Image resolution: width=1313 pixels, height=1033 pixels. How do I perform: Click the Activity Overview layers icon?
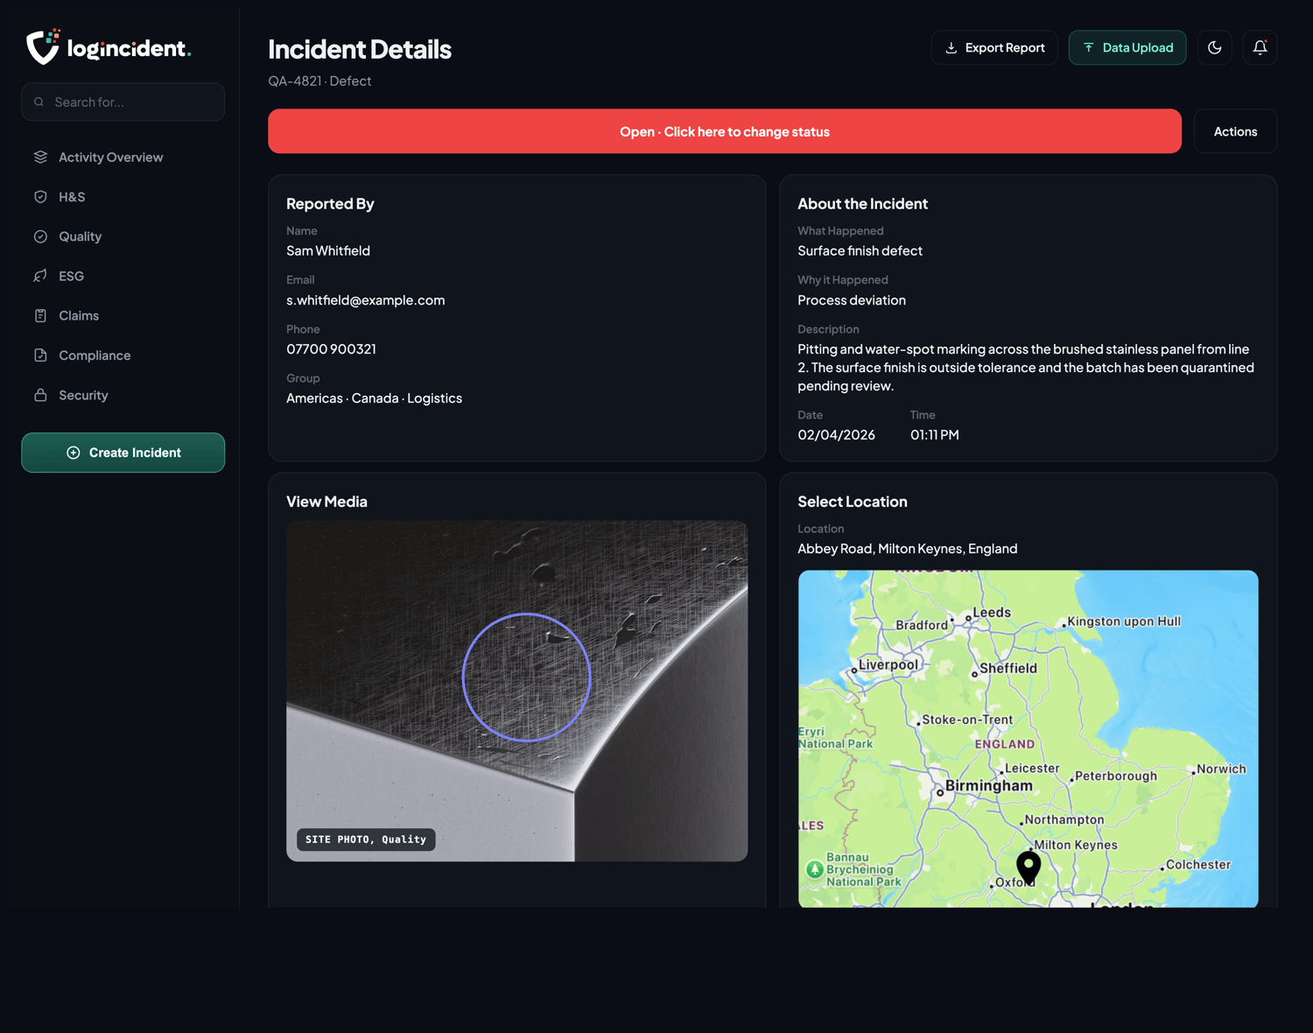(40, 158)
